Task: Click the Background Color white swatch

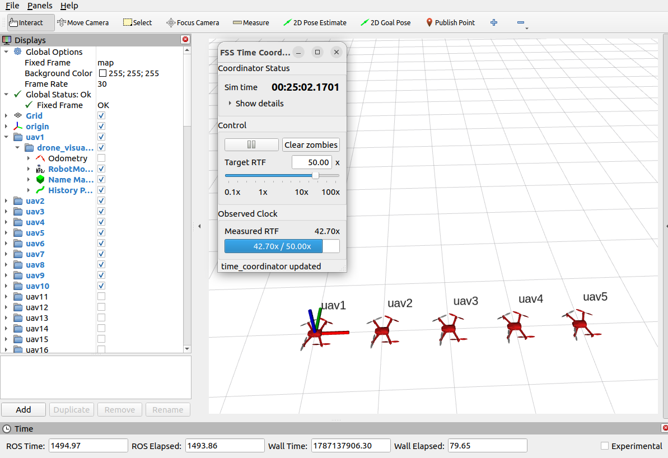Action: click(x=102, y=73)
